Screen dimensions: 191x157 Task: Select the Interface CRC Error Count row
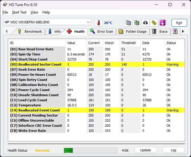(x=97, y=126)
